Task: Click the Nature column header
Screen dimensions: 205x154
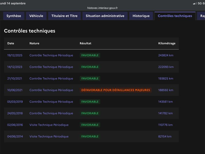Action: coord(34,43)
